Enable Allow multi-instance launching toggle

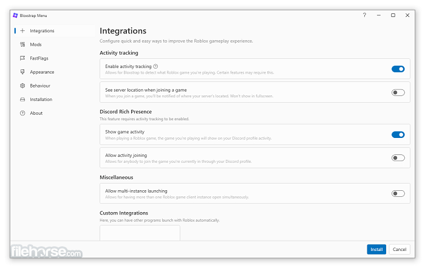[398, 194]
